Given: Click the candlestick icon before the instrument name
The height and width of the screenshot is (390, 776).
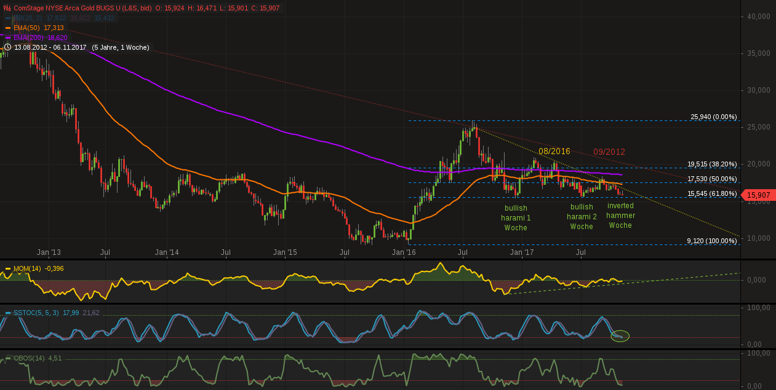Looking at the screenshot, I should (x=6, y=8).
